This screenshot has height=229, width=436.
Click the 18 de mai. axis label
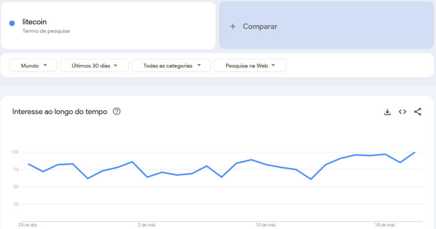point(385,225)
